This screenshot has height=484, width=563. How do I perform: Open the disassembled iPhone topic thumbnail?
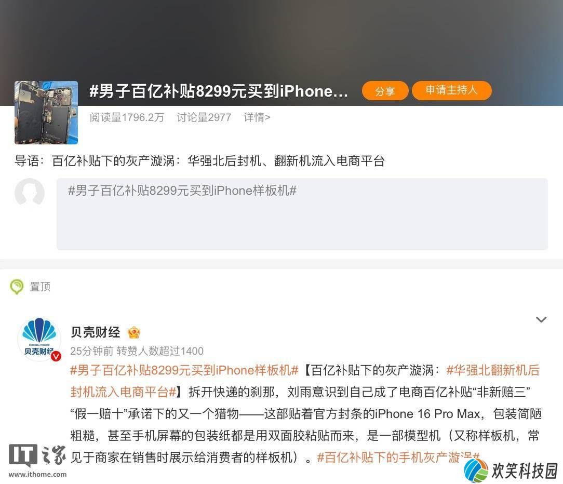pyautogui.click(x=46, y=113)
